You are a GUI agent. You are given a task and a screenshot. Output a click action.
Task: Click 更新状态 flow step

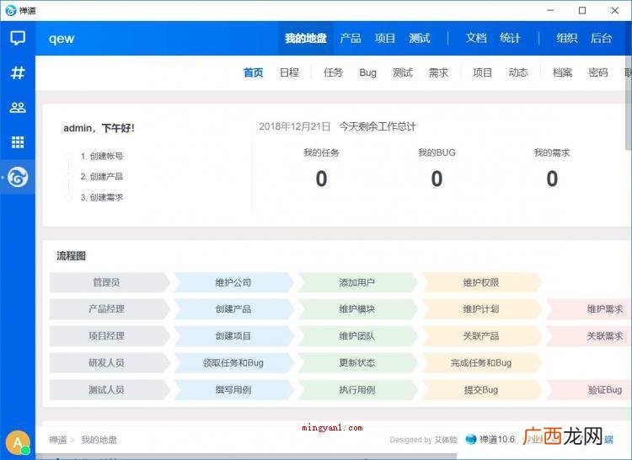(x=357, y=362)
